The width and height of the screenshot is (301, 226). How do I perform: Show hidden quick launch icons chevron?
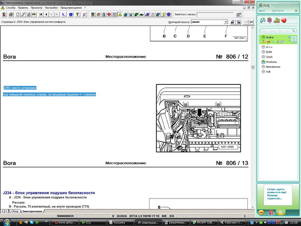46,221
